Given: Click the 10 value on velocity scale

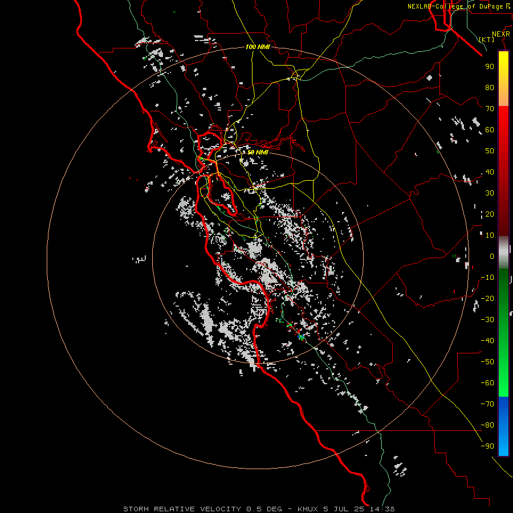Looking at the screenshot, I should 490,235.
